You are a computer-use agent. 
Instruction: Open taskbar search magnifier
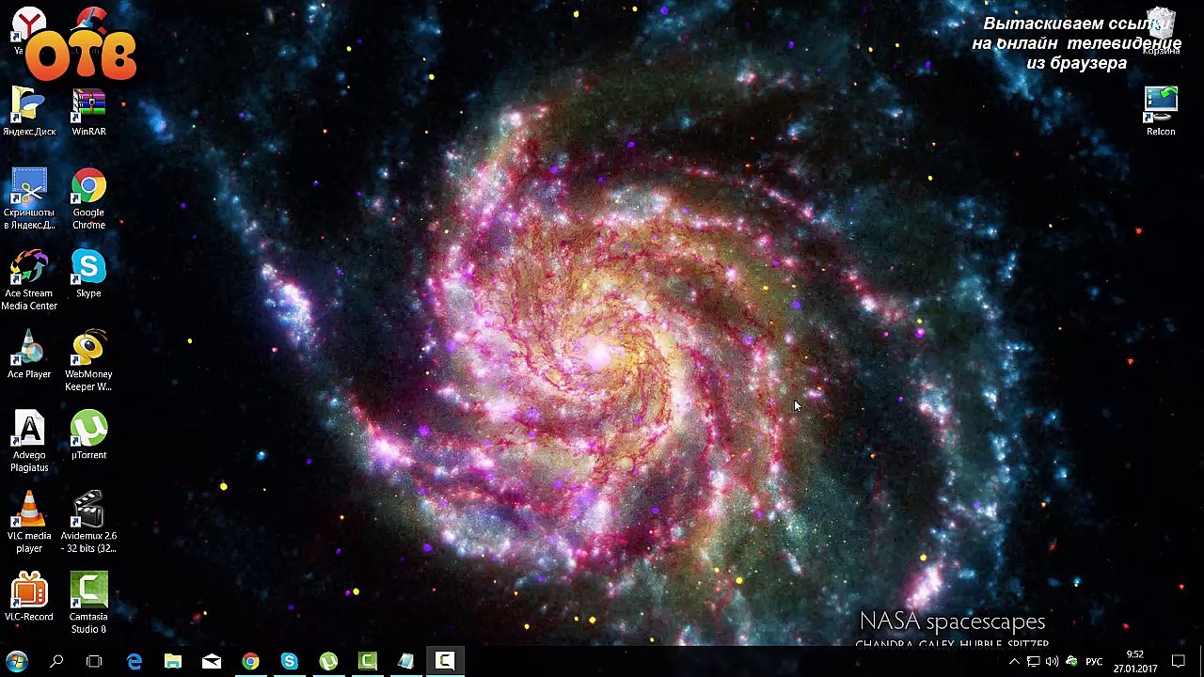point(56,662)
